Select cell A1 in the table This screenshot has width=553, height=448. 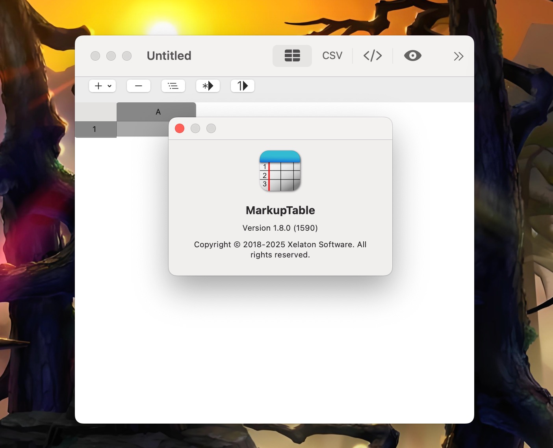tap(143, 129)
